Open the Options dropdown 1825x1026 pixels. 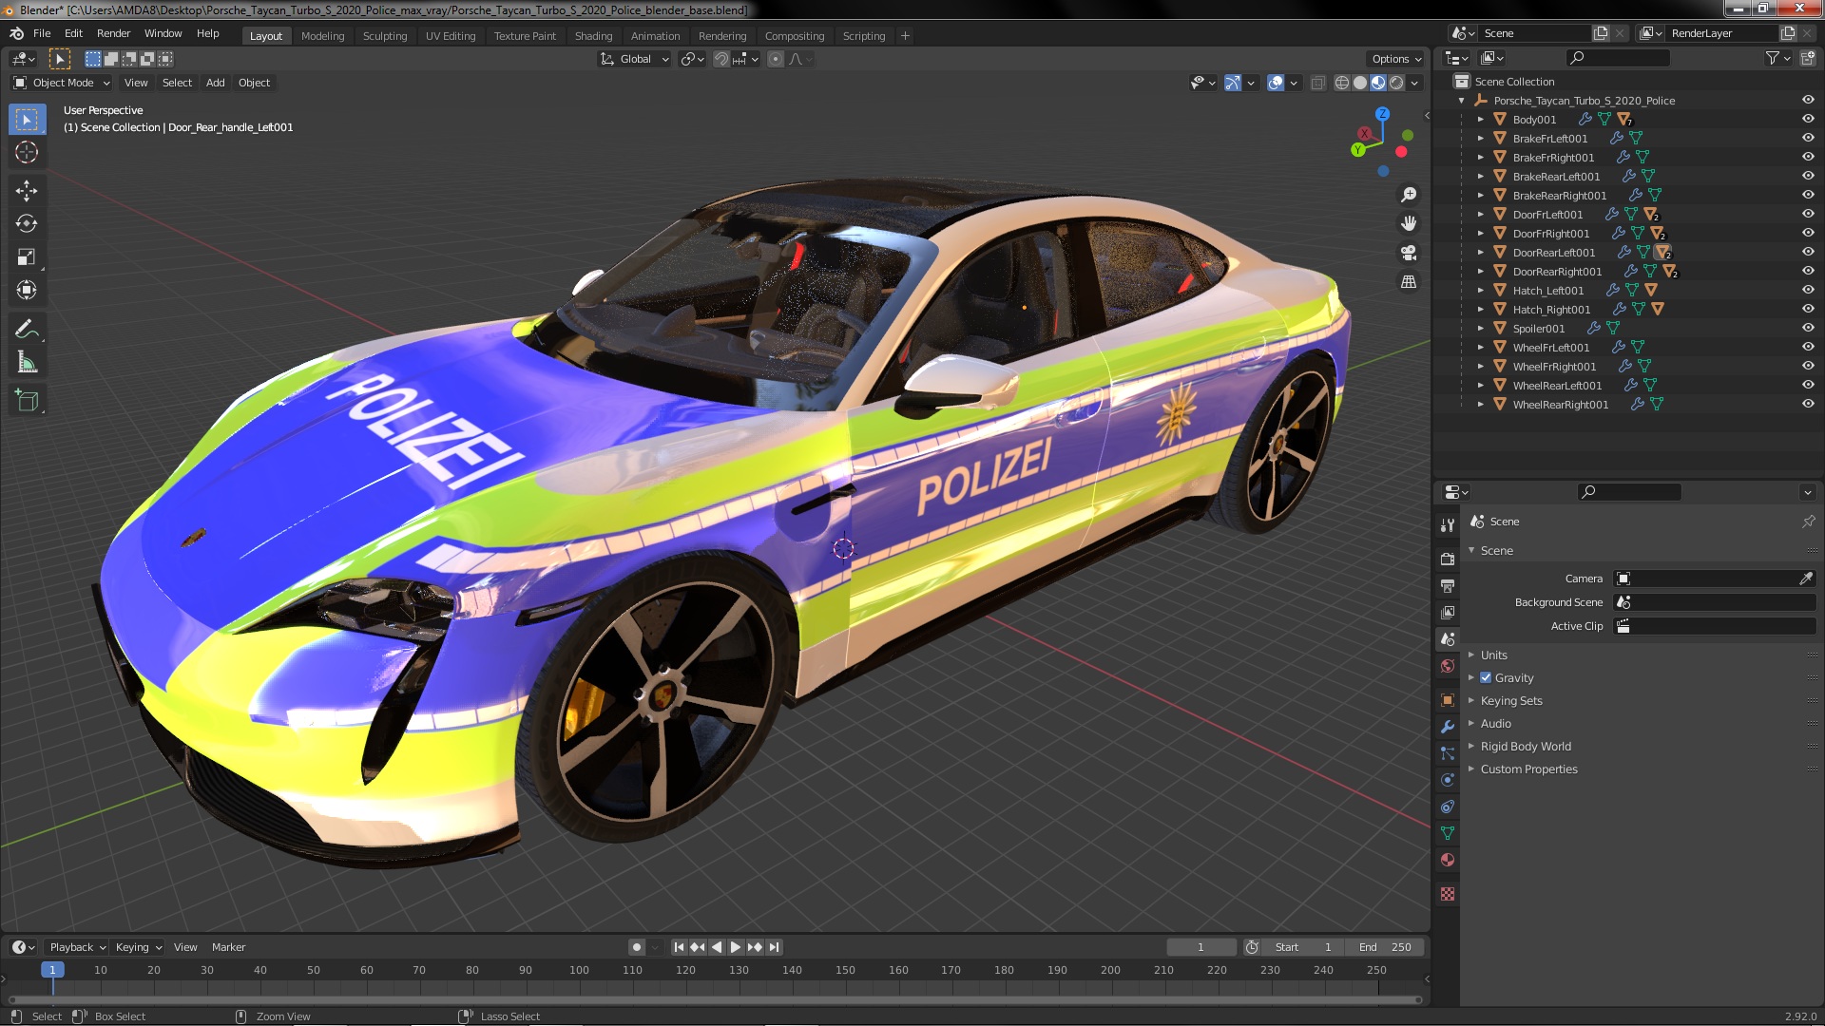(1396, 59)
